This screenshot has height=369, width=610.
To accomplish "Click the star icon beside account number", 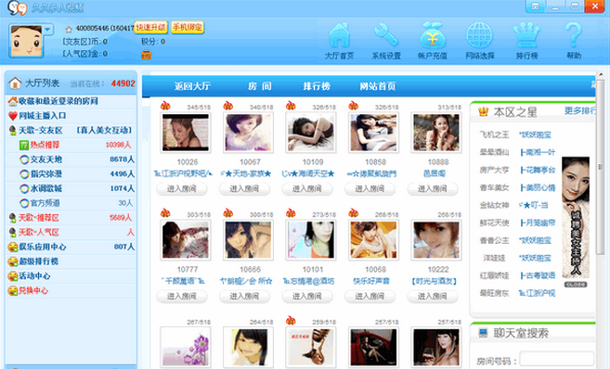I will pos(69,29).
